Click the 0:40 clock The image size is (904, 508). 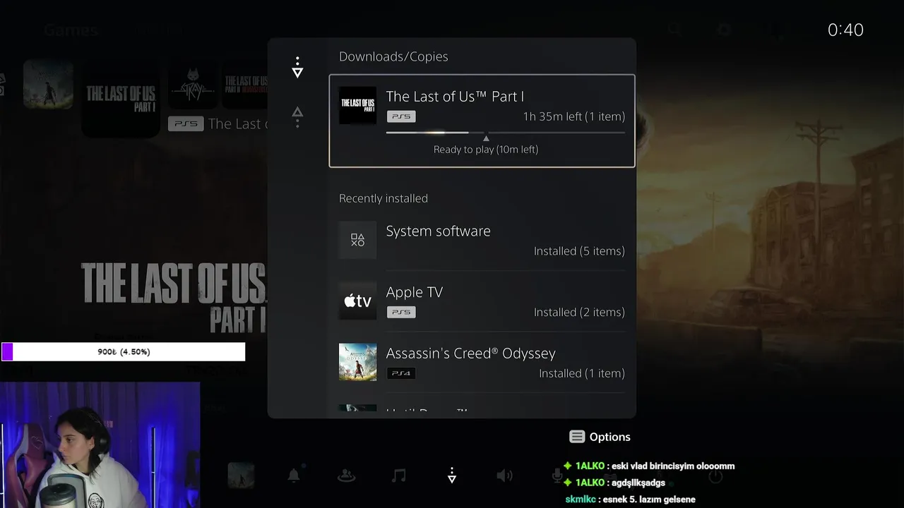click(x=845, y=30)
